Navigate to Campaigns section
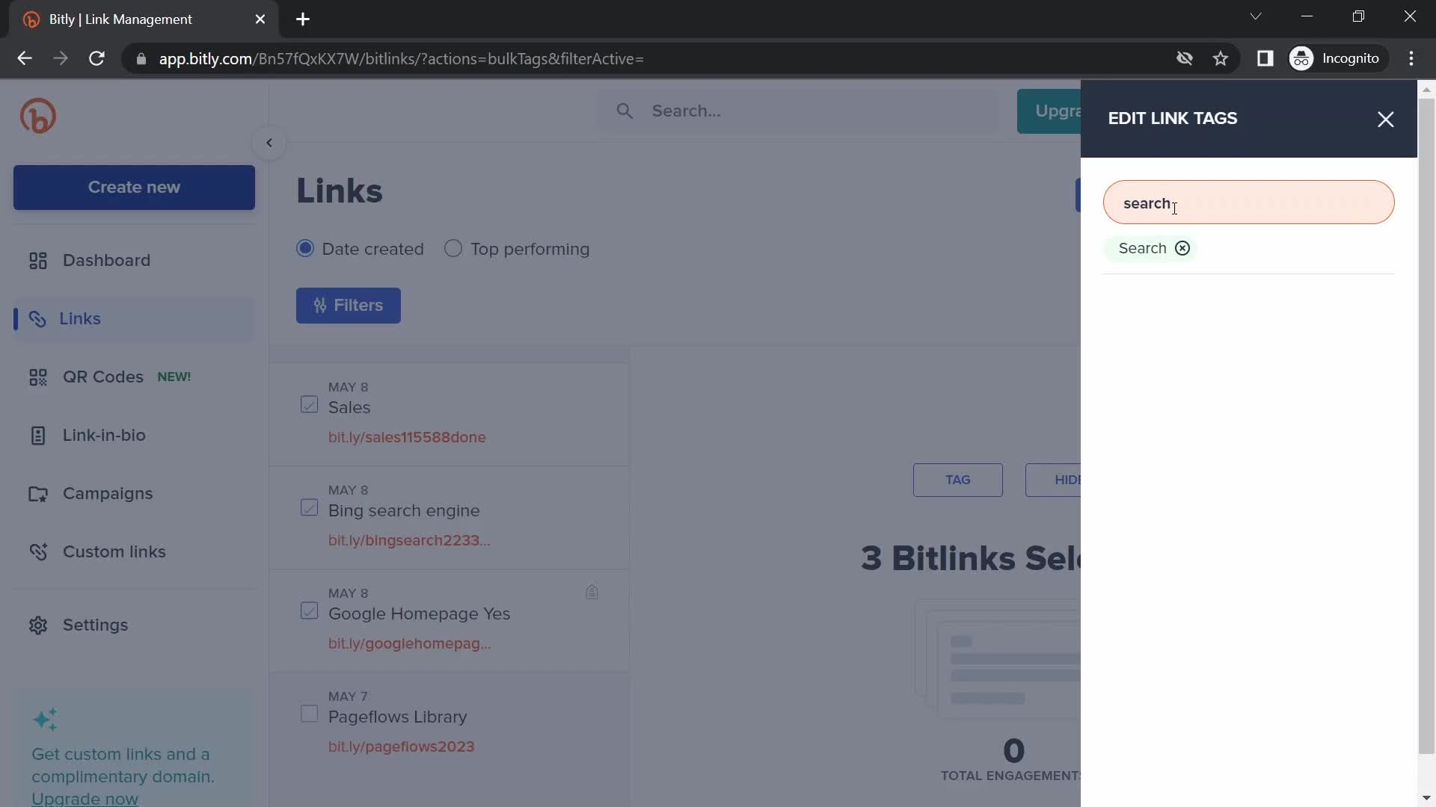Screen dimensions: 1436x807 click(108, 494)
